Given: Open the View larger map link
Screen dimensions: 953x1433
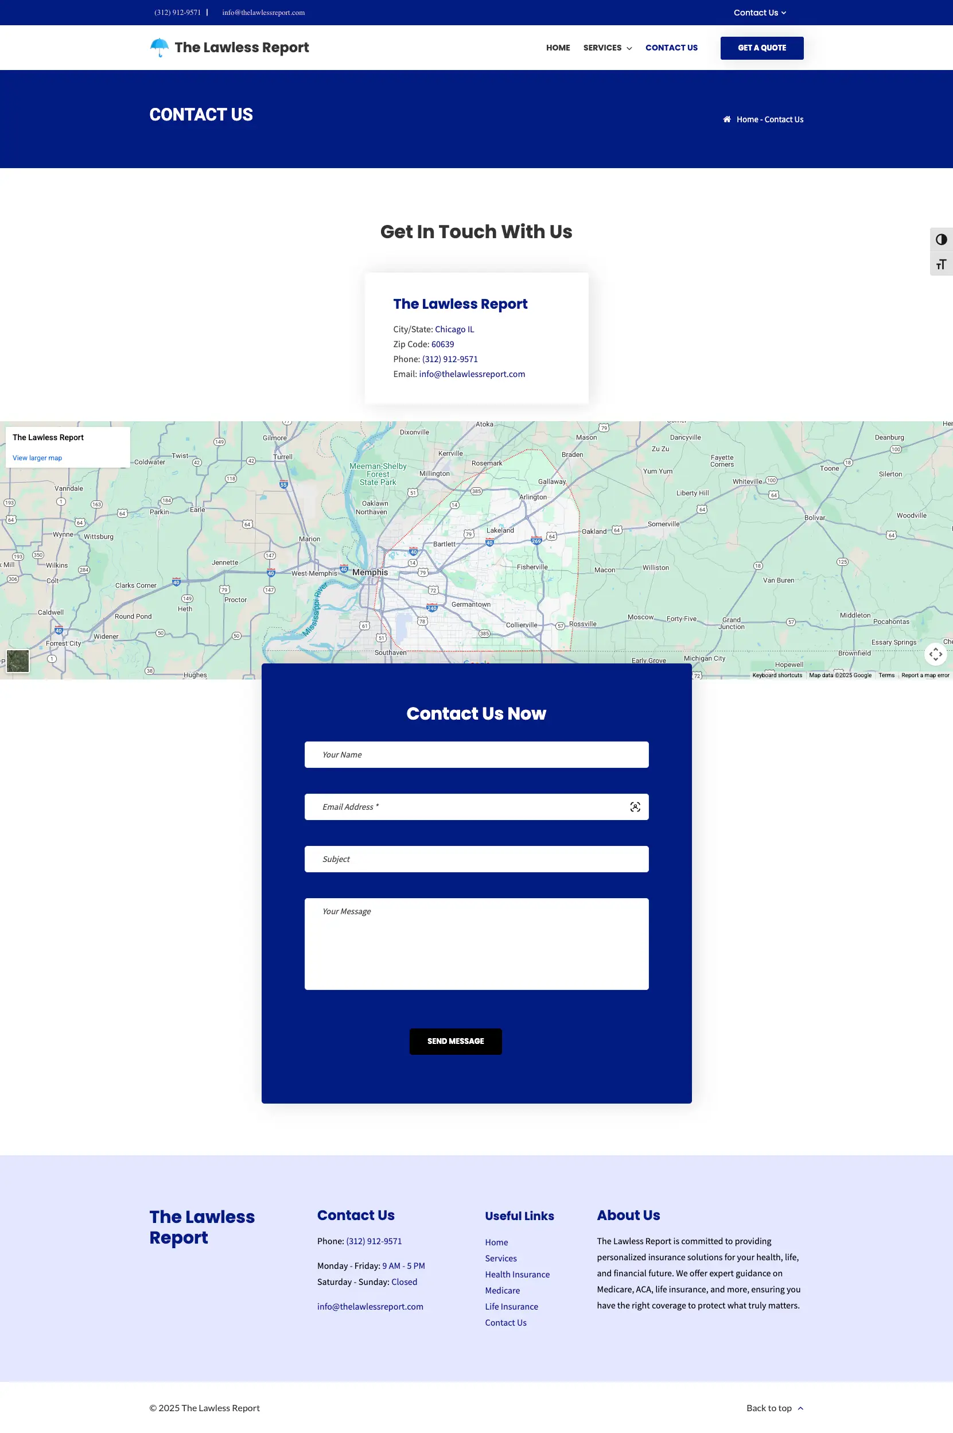Looking at the screenshot, I should (x=37, y=458).
